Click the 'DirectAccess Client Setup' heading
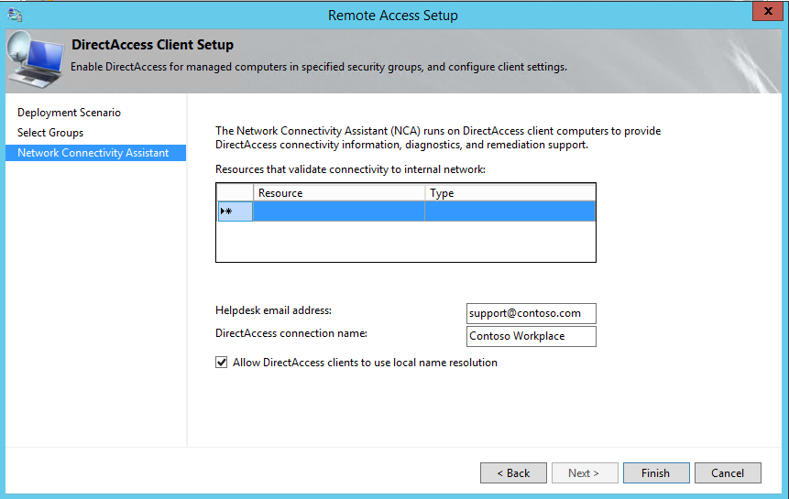This screenshot has height=499, width=789. pos(152,45)
